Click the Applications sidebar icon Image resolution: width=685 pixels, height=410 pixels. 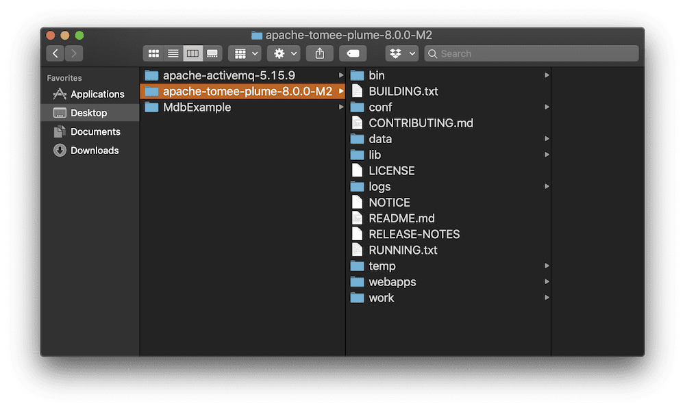point(60,94)
